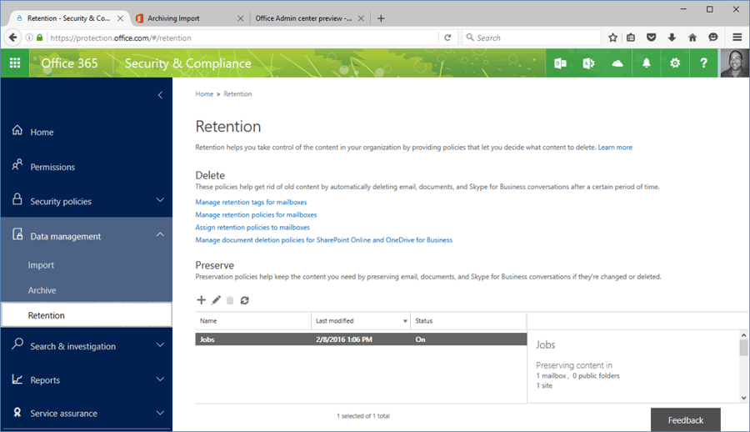Collapse the Data management section
The width and height of the screenshot is (750, 432).
[160, 234]
